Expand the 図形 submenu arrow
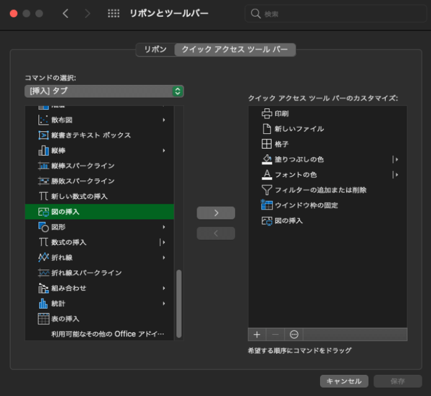This screenshot has width=431, height=396. point(164,227)
